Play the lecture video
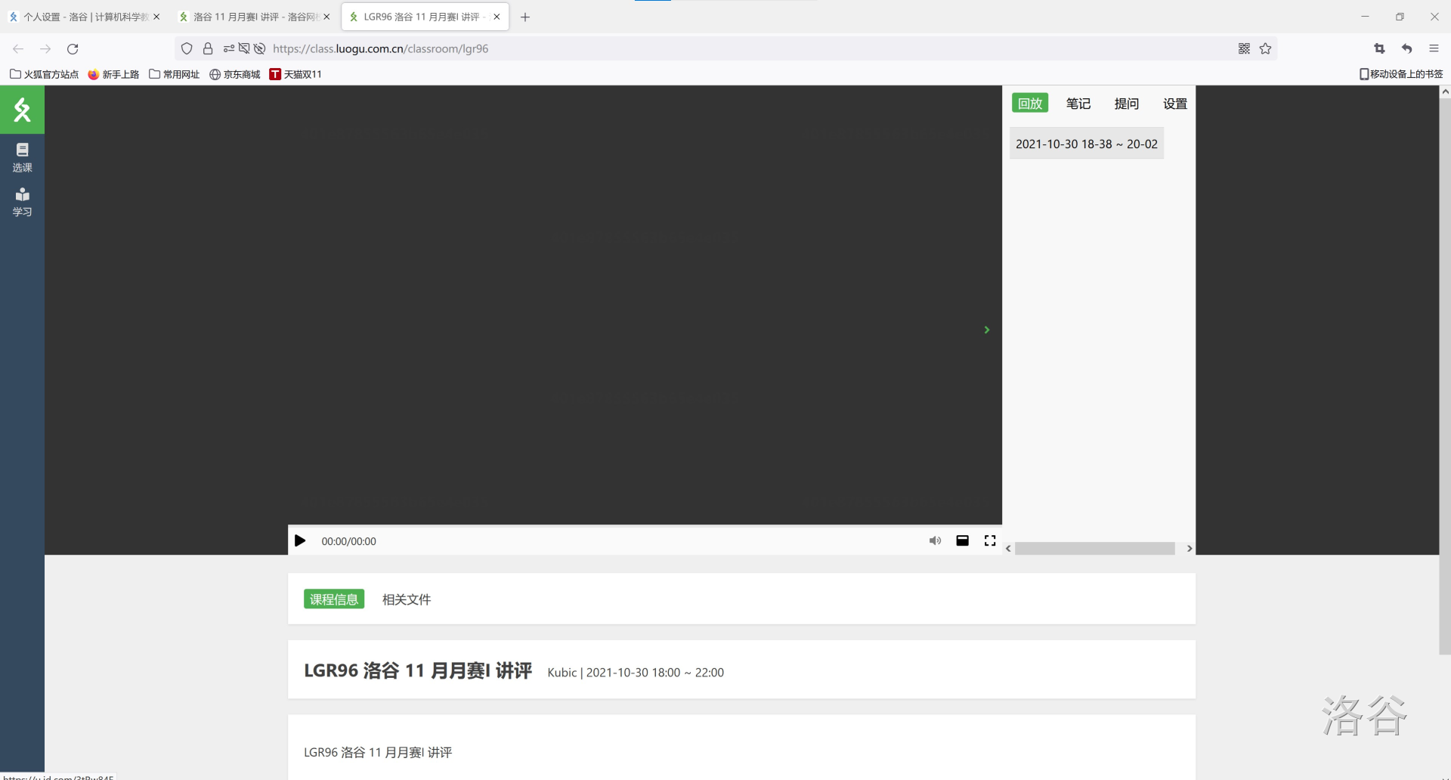 click(300, 541)
